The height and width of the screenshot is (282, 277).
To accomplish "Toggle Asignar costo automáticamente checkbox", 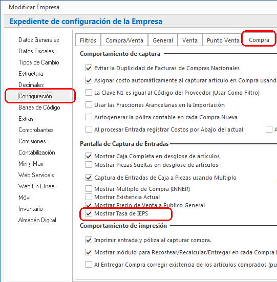I will pos(89,80).
